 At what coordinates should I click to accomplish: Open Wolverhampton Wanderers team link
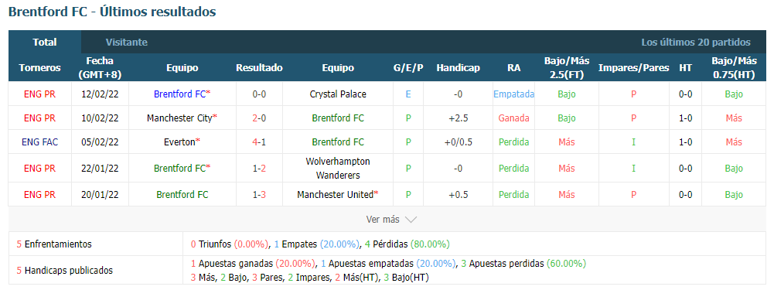click(338, 169)
